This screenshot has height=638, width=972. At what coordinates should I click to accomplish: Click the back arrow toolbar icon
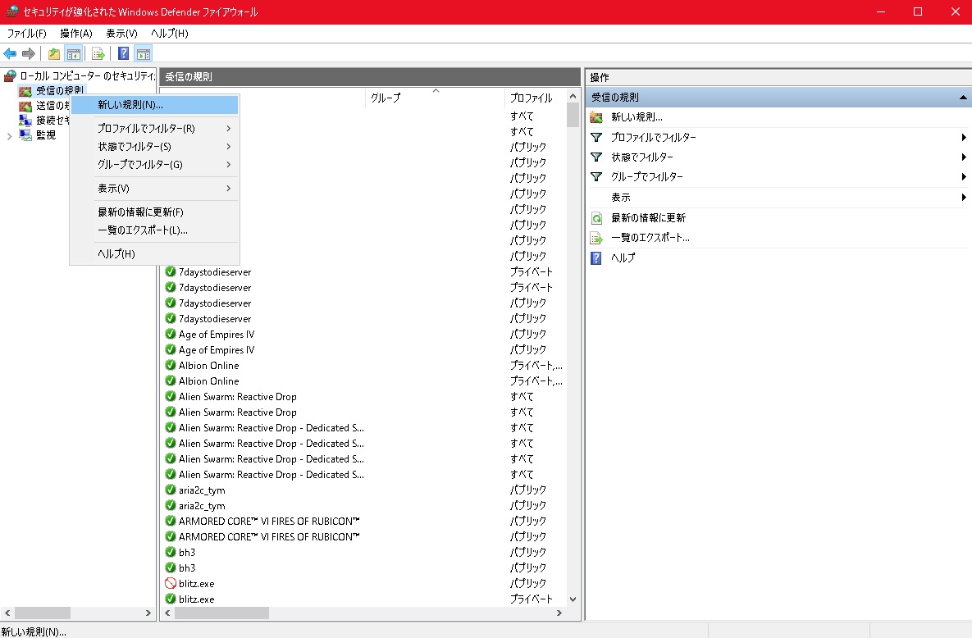click(x=10, y=54)
